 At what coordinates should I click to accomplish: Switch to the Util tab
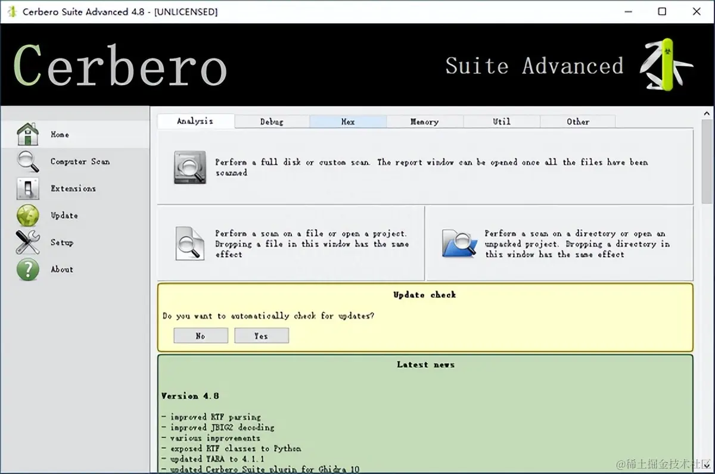tap(501, 121)
